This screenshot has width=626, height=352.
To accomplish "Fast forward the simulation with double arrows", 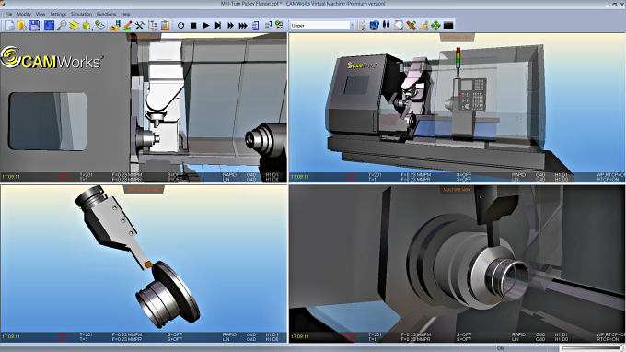I will (x=230, y=26).
